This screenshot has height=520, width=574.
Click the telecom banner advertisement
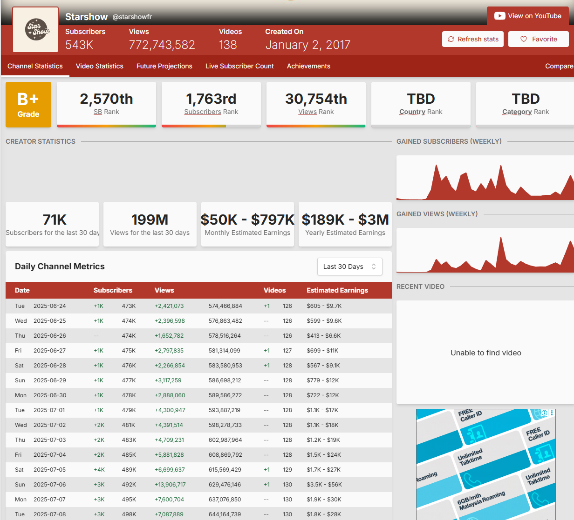486,465
